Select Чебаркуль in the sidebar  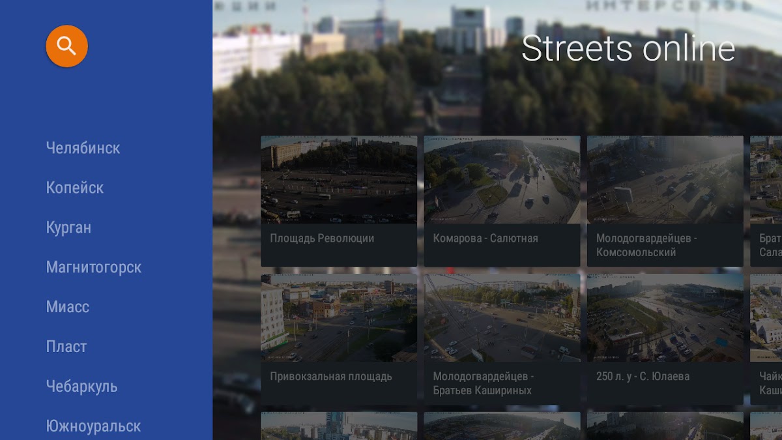81,387
